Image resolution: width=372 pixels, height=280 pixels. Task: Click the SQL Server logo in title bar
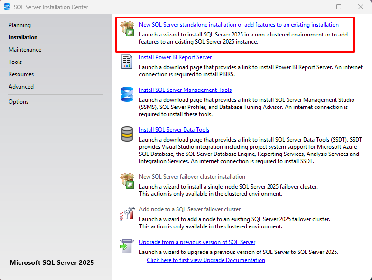[x=7, y=7]
